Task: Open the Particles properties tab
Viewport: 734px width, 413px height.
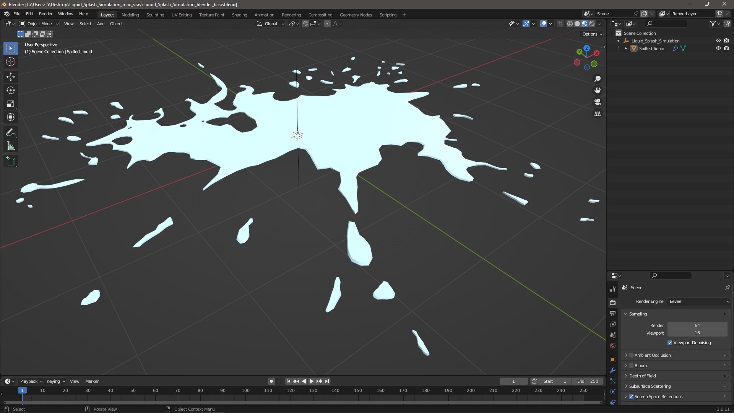Action: (613, 381)
